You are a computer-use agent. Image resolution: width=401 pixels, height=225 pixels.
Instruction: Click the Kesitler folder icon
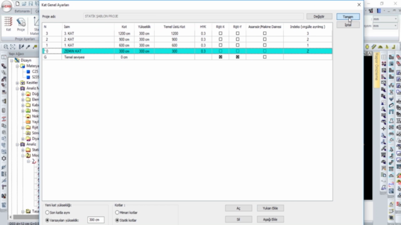[x=23, y=82]
